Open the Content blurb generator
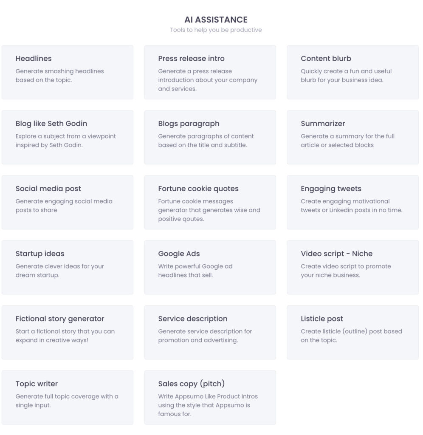This screenshot has height=435, width=423. (x=353, y=72)
